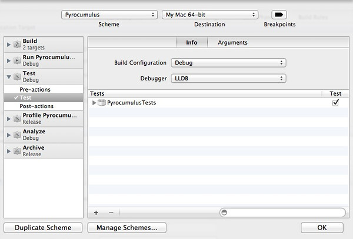Open the Destination dropdown My Mac 64-bit
The width and height of the screenshot is (353, 239).
[x=210, y=15]
